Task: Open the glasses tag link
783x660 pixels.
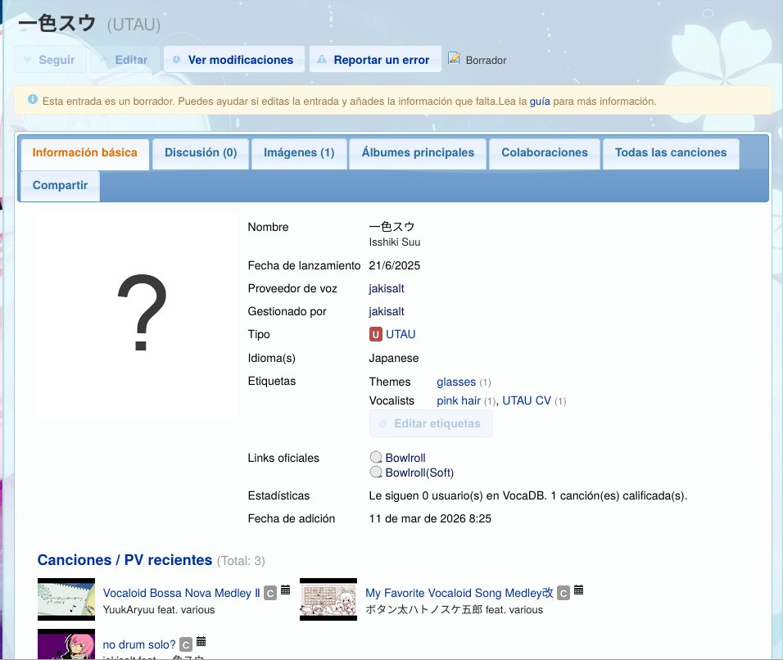Action: coord(456,382)
